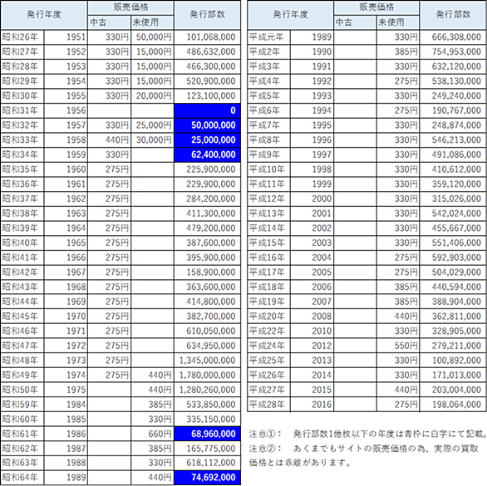Select the 平成24年 cell
Screen dimensions: 487x486
[269, 346]
